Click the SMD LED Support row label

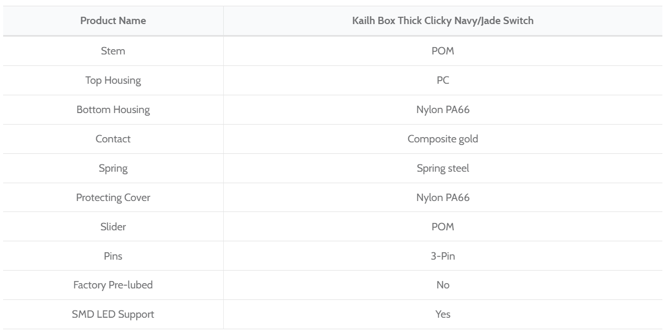(113, 315)
